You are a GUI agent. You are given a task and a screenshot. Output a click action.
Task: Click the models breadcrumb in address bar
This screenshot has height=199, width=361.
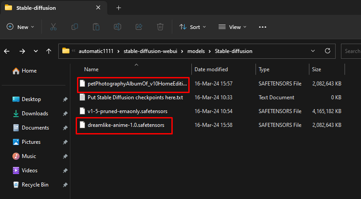pos(196,51)
